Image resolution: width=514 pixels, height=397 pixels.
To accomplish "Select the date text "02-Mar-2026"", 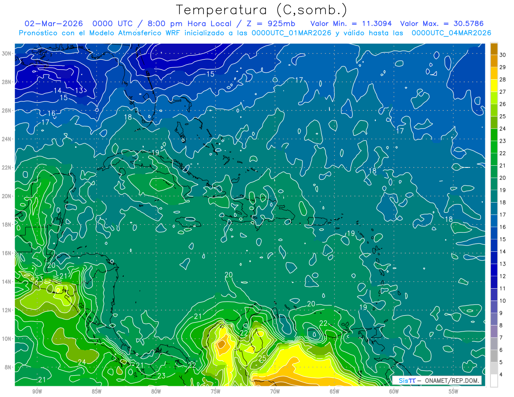I will [x=54, y=24].
